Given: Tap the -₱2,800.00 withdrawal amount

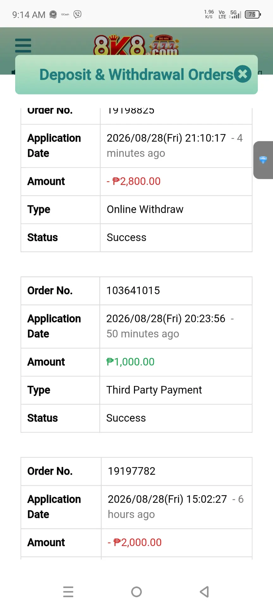Looking at the screenshot, I should pyautogui.click(x=134, y=181).
